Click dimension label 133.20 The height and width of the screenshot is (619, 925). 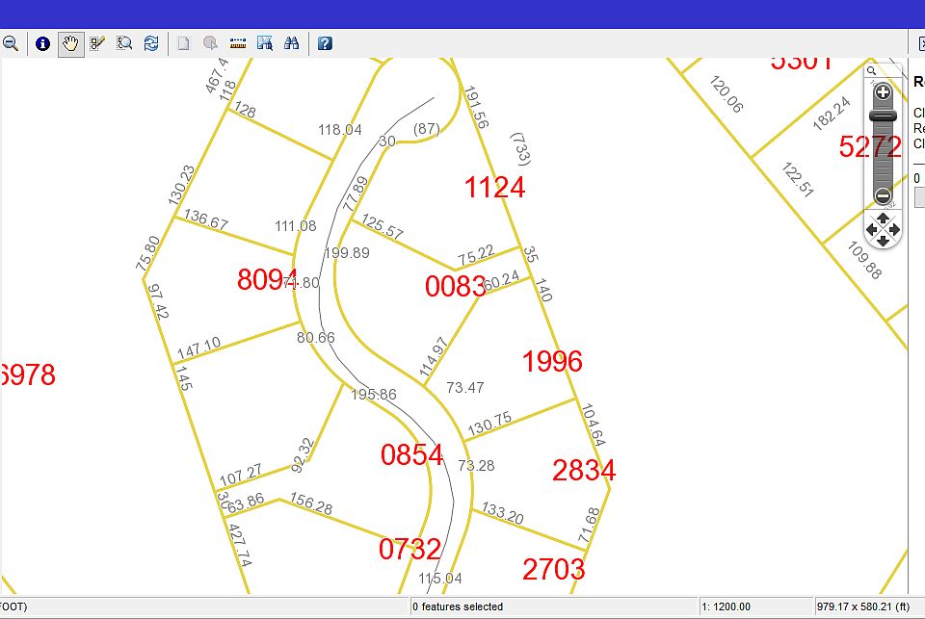pos(503,513)
